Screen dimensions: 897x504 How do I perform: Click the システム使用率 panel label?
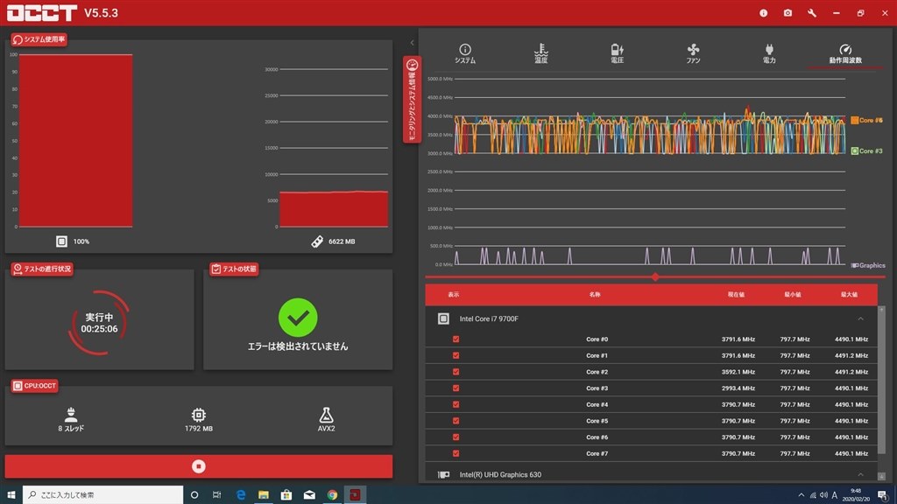click(39, 39)
